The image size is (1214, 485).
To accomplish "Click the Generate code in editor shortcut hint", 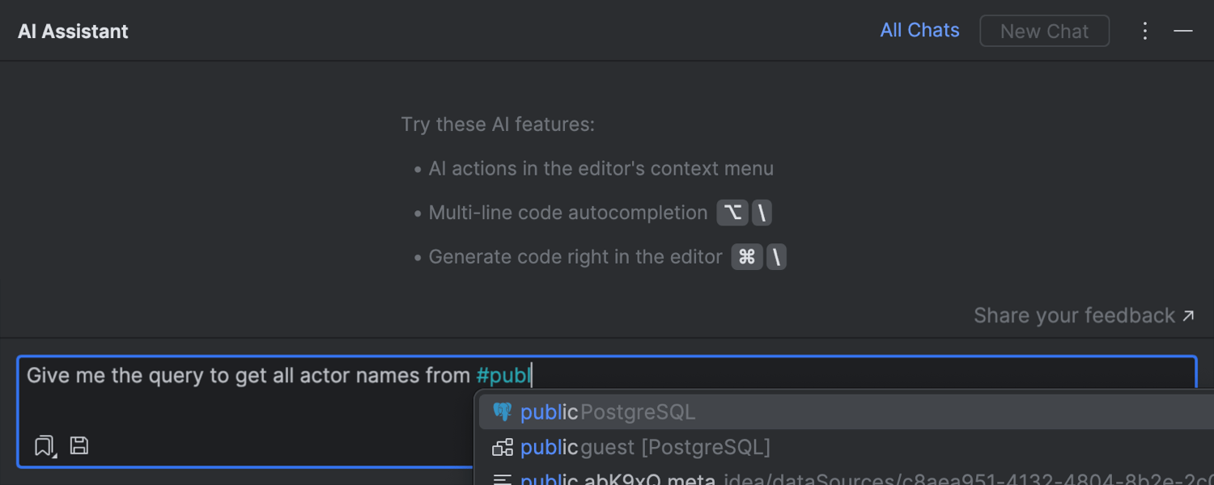I will 759,257.
